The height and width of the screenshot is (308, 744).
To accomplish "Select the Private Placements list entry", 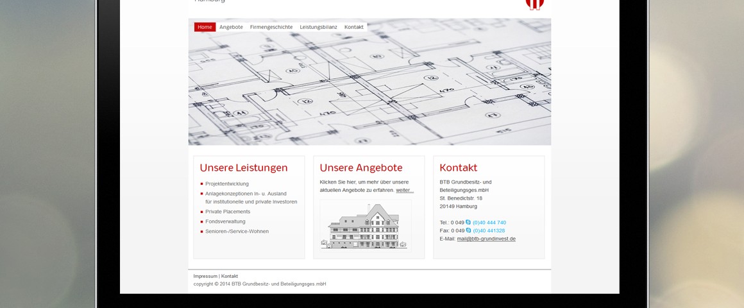I will pyautogui.click(x=228, y=212).
